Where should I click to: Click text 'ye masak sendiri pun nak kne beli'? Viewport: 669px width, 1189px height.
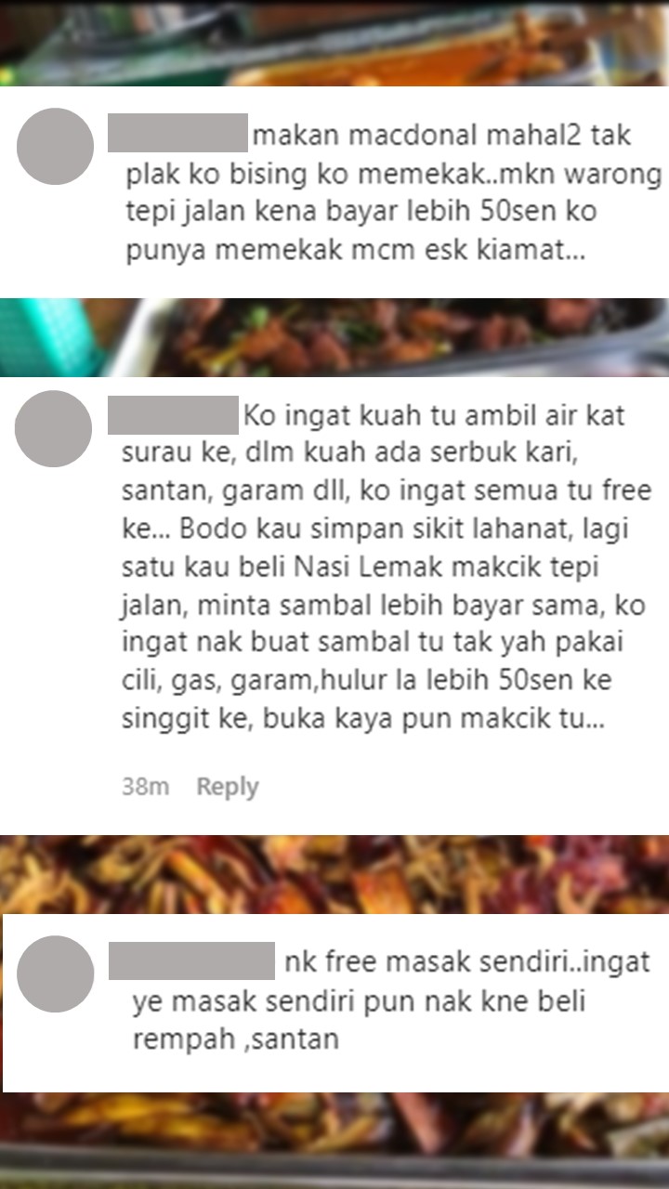tap(357, 1000)
